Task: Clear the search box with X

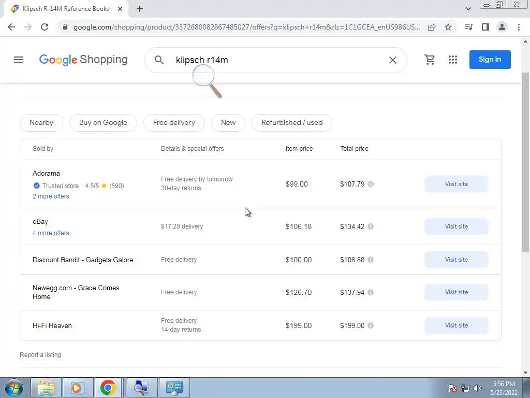Action: [x=392, y=60]
